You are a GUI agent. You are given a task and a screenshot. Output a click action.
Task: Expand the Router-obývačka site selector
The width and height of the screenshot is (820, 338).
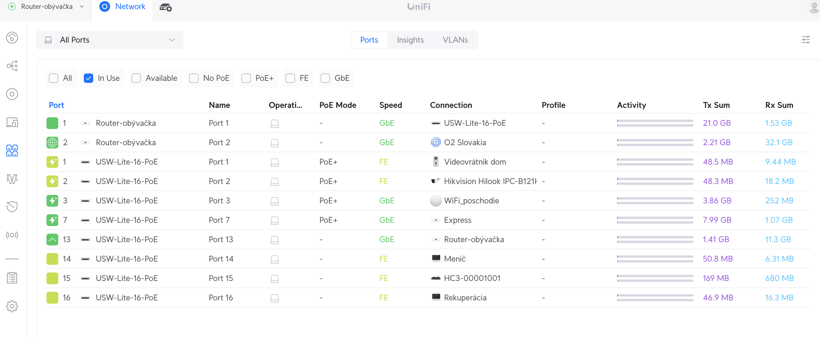click(46, 7)
